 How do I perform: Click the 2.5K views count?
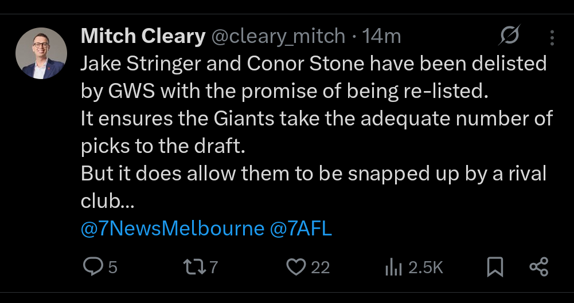(x=425, y=267)
